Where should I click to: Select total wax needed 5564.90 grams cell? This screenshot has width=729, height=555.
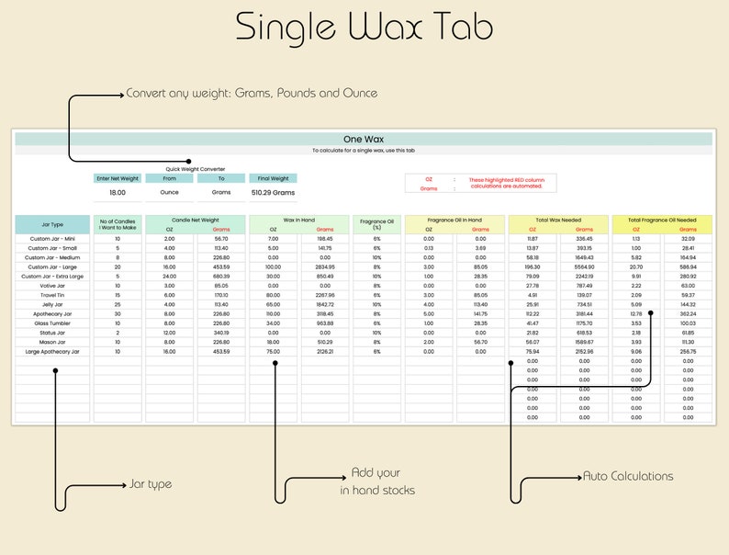pos(585,267)
